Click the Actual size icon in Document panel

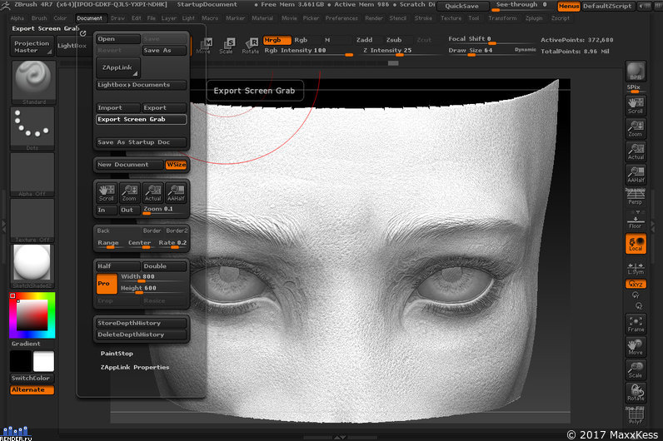point(152,192)
